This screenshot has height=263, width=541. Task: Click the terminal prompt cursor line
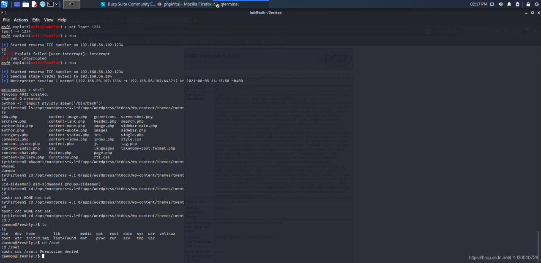(22, 256)
